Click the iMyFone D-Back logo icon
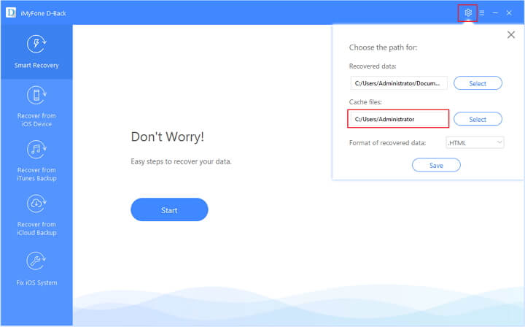 [x=11, y=12]
